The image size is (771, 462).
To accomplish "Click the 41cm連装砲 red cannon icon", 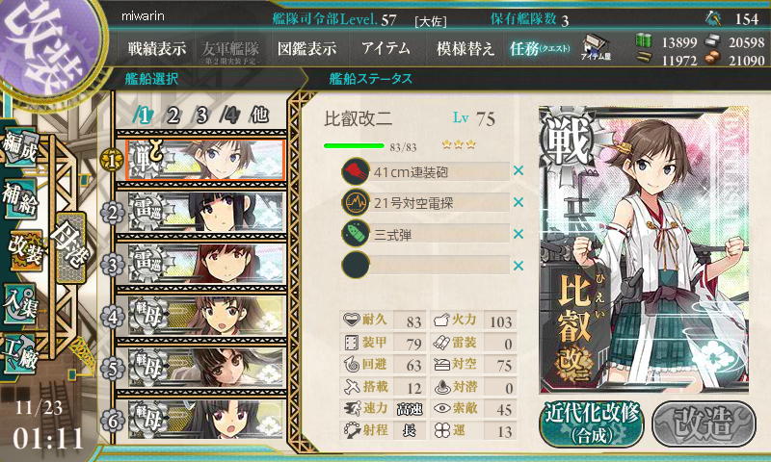I will 356,171.
